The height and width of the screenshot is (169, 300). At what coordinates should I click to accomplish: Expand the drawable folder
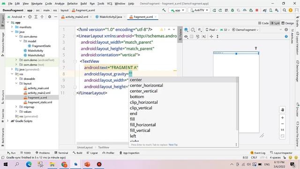pyautogui.click(x=16, y=78)
